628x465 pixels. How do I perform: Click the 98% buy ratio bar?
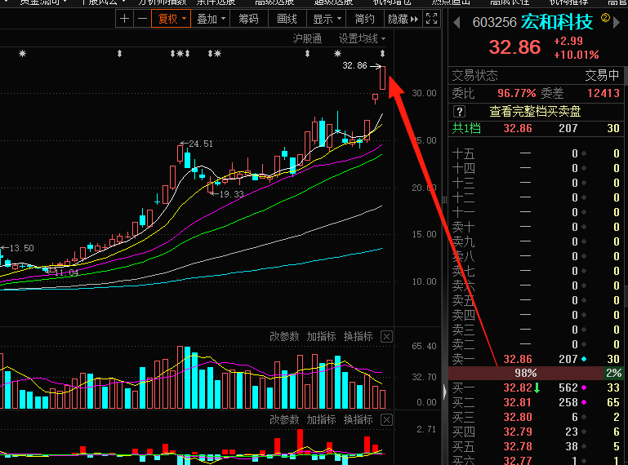click(x=525, y=373)
